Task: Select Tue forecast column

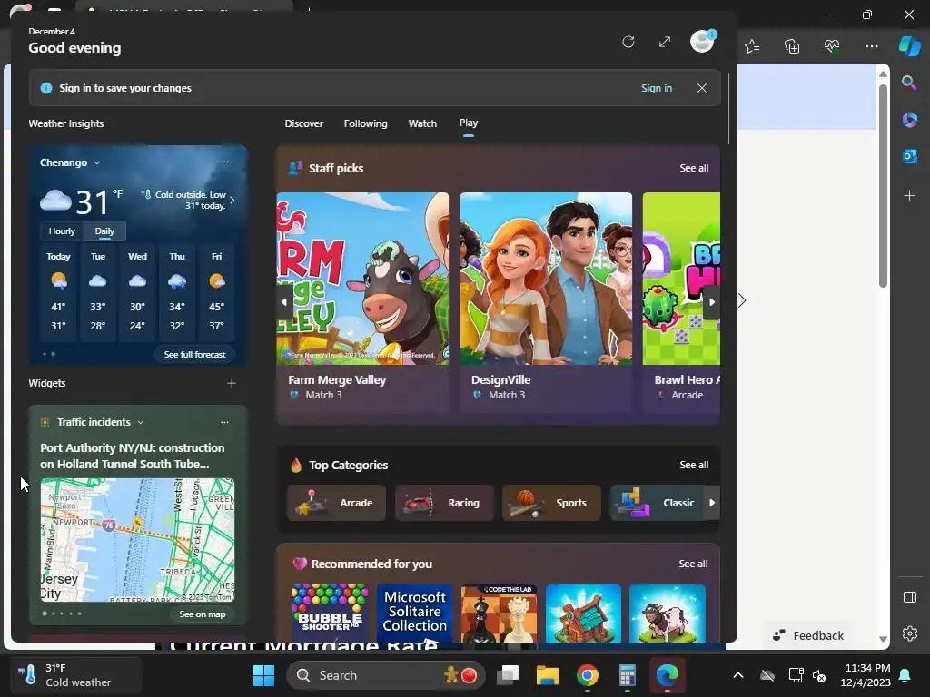Action: point(98,292)
